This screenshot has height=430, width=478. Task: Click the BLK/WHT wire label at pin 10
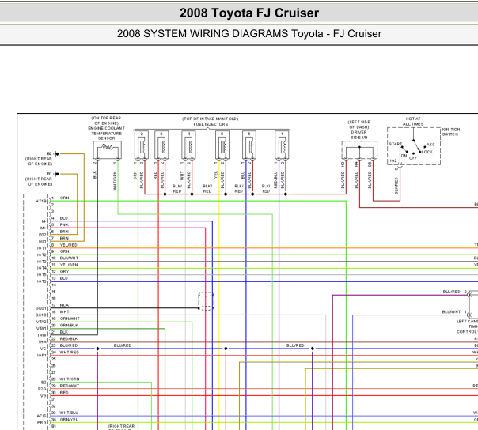point(69,258)
